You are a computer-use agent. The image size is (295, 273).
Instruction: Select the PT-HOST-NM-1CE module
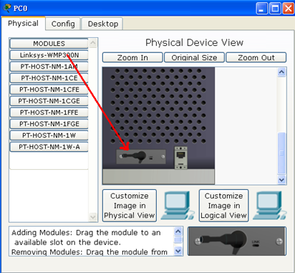(x=49, y=78)
